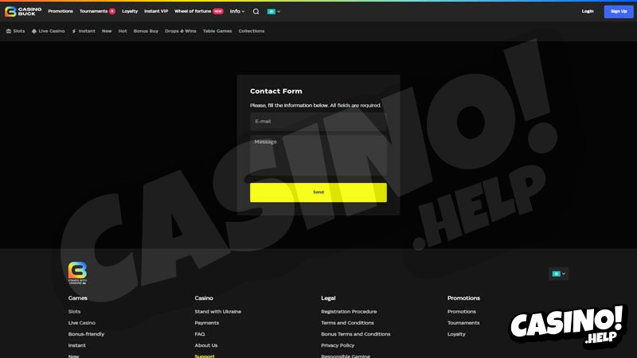The image size is (637, 358).
Task: Open the Slots category with icon
Action: (15, 31)
